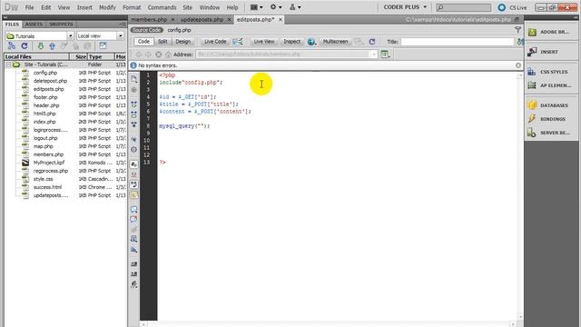Click the Live View options icon after the address field

click(x=385, y=54)
